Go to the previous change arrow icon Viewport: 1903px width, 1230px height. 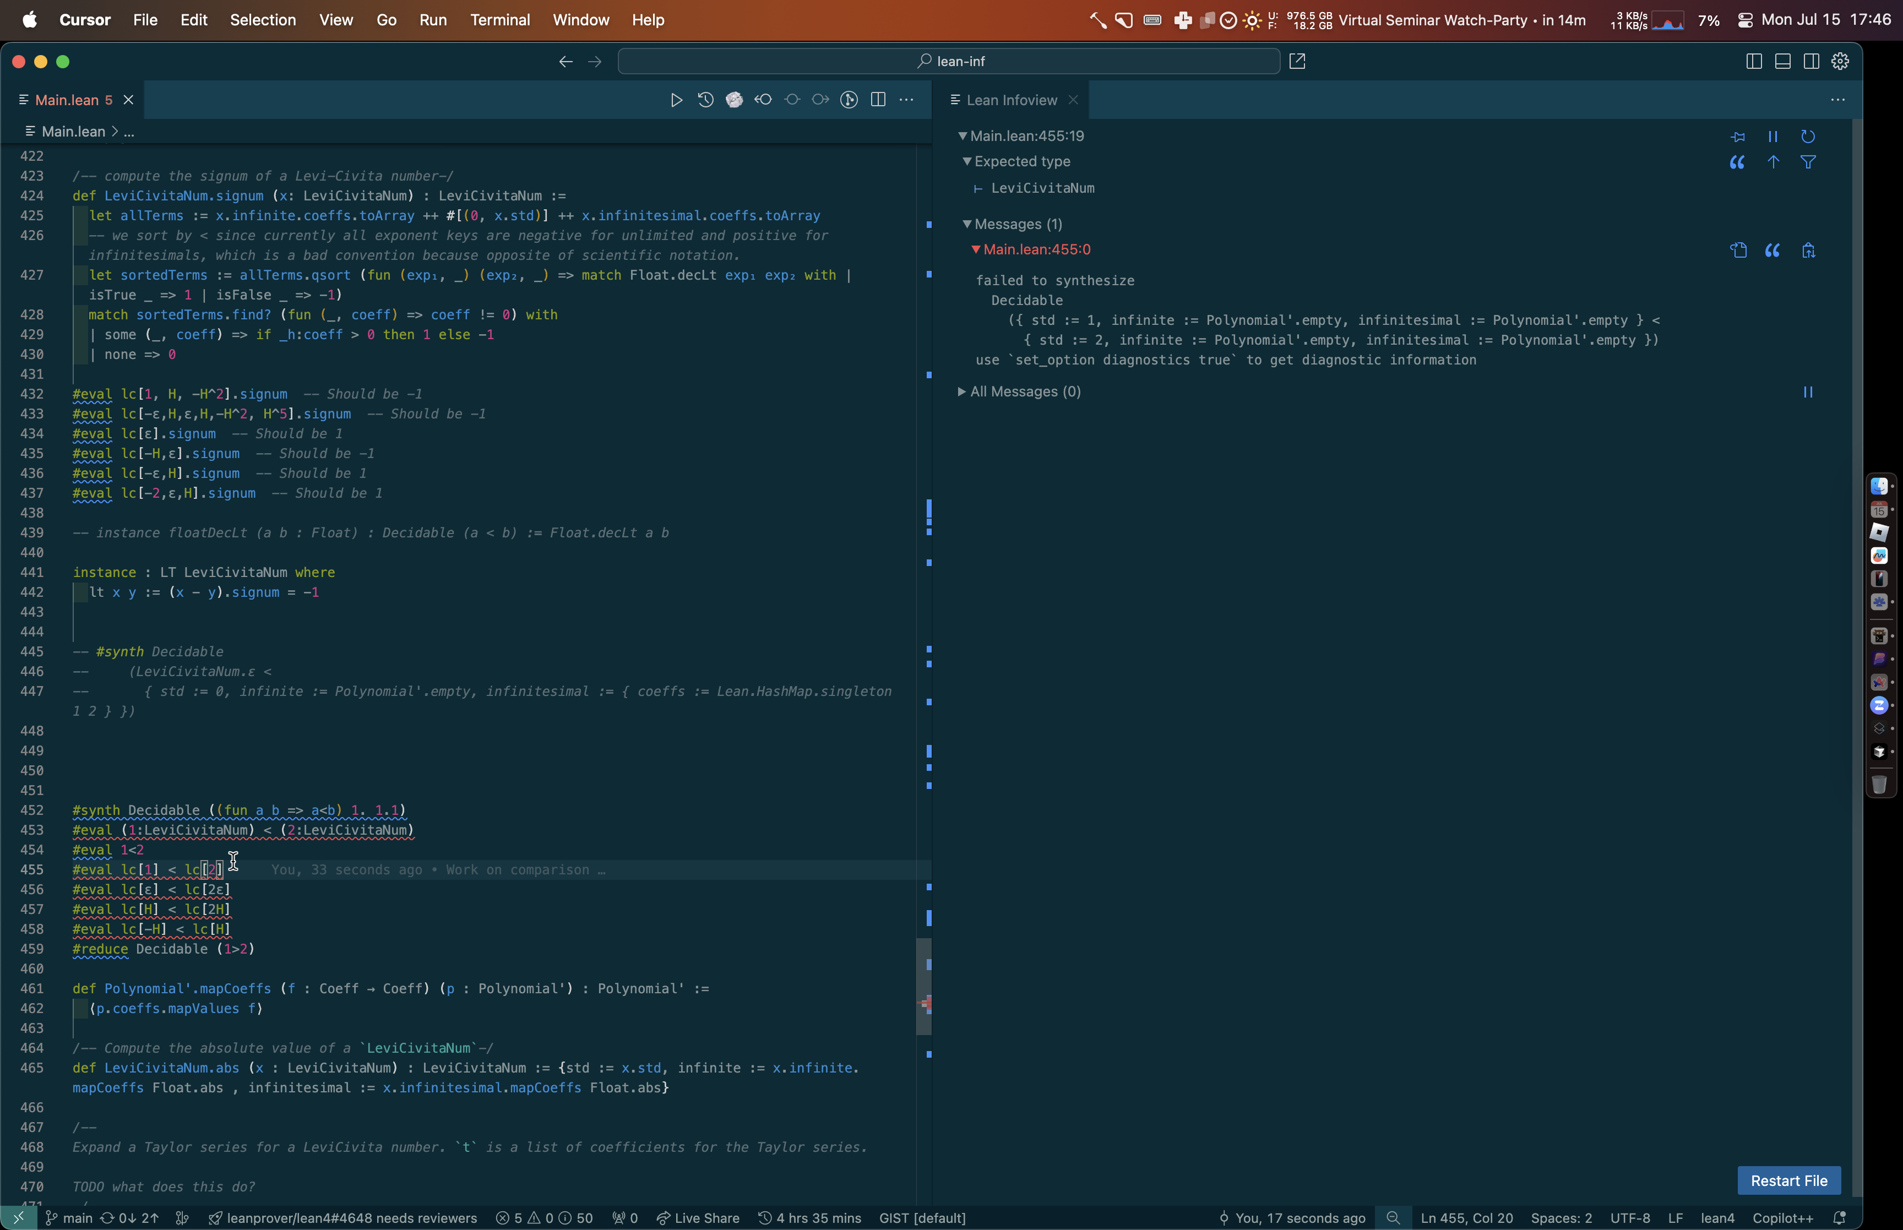pos(763,100)
